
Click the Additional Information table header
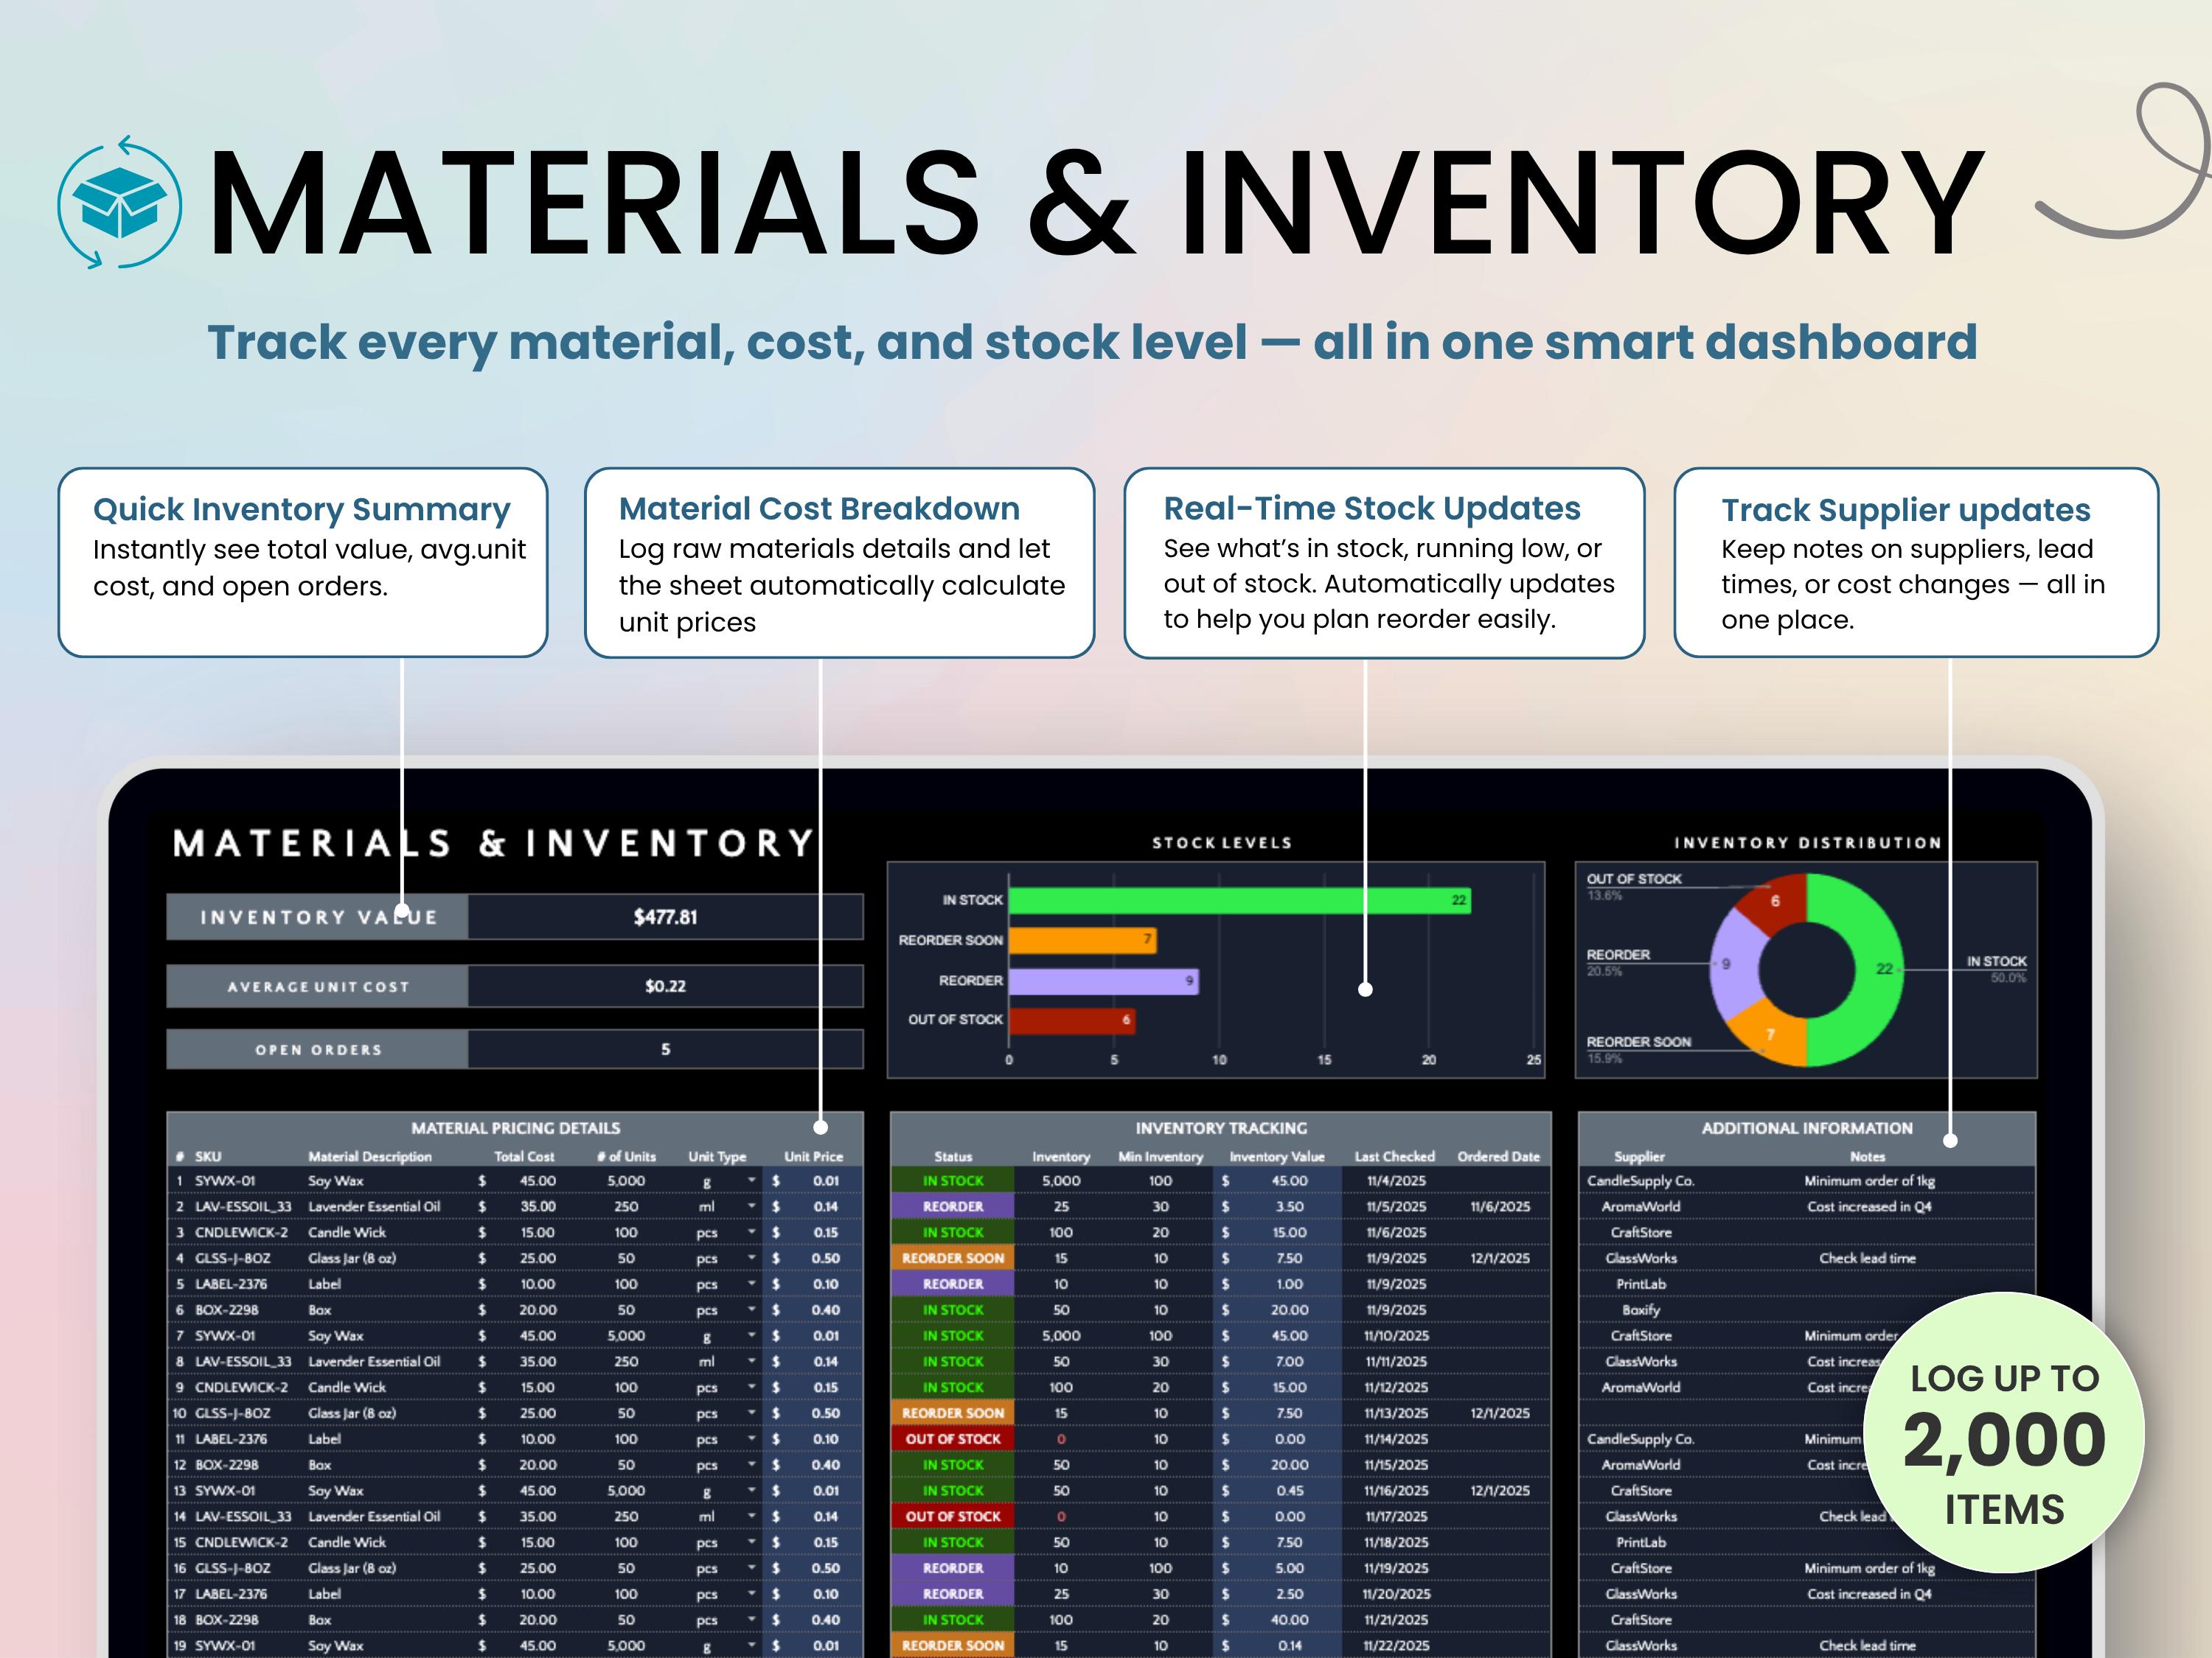click(x=1807, y=1128)
